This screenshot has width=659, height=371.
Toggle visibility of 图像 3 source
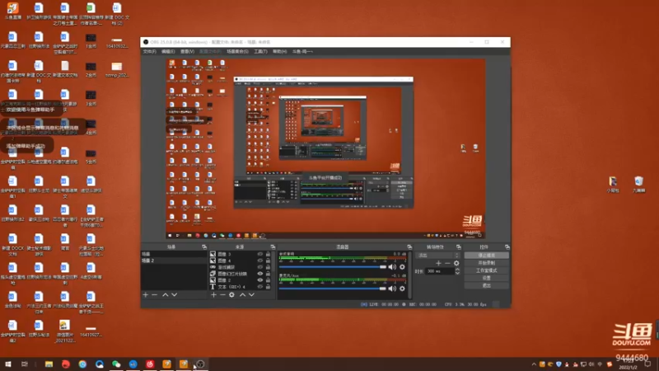coord(260,254)
